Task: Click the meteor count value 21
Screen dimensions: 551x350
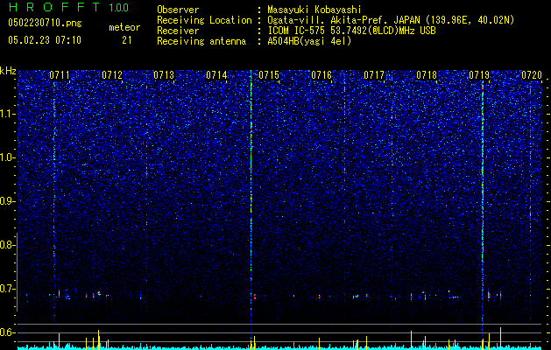Action: [x=127, y=40]
